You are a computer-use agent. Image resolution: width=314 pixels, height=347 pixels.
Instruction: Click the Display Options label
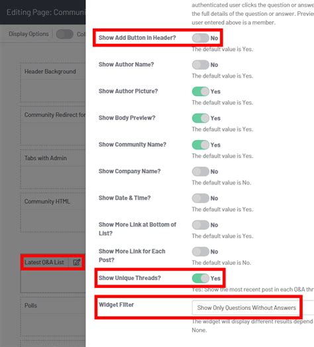tap(28, 34)
